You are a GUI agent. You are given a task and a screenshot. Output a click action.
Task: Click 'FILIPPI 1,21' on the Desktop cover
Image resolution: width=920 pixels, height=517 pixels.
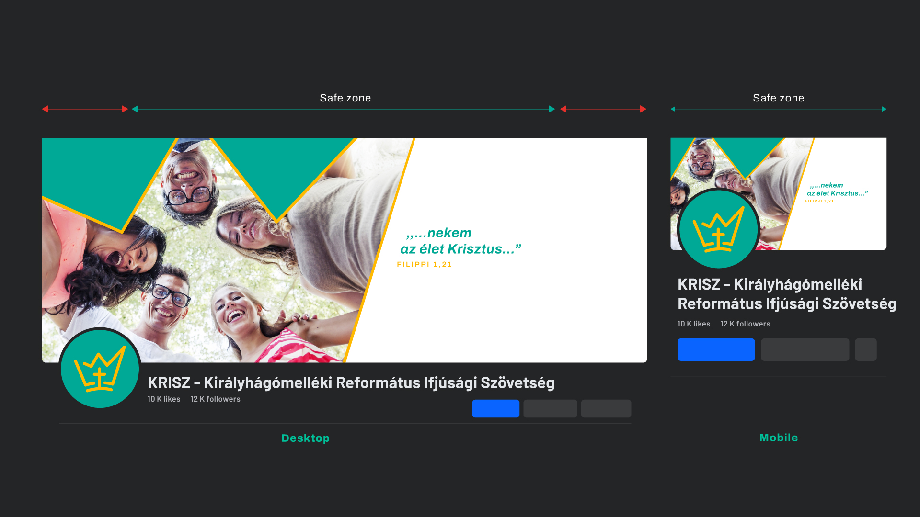click(425, 264)
